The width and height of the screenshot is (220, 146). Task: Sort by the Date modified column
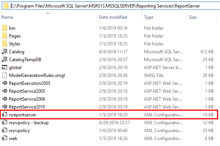pyautogui.click(x=113, y=17)
